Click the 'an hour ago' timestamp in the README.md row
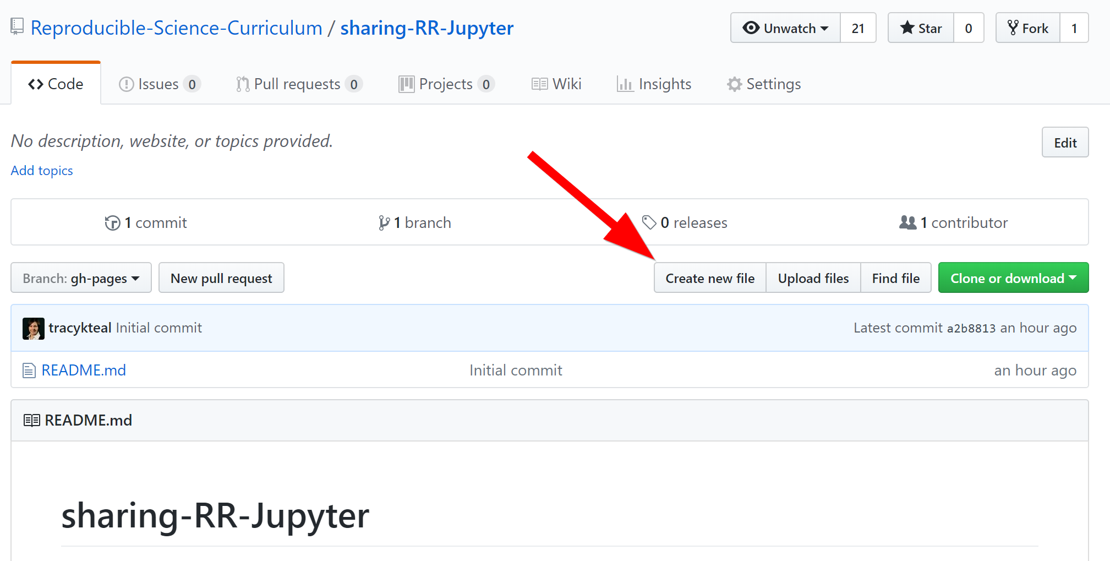The width and height of the screenshot is (1110, 561). (1035, 371)
